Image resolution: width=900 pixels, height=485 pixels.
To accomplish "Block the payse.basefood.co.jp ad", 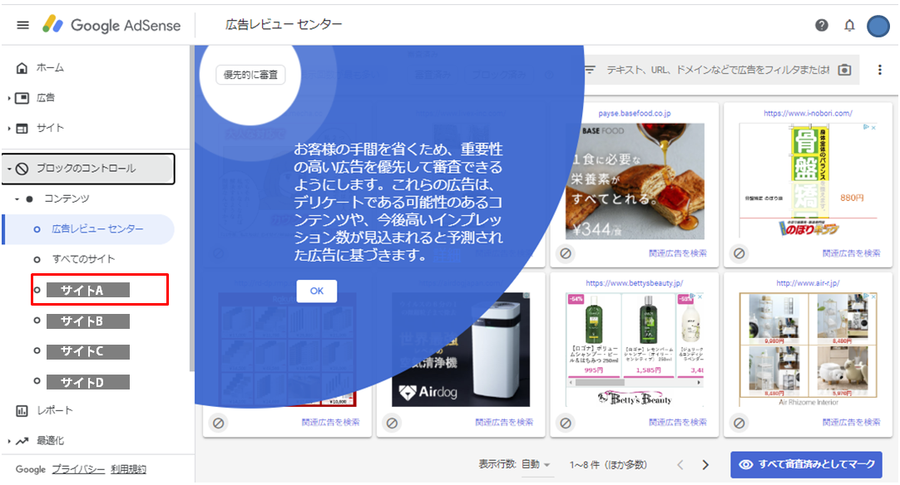I will [x=566, y=253].
